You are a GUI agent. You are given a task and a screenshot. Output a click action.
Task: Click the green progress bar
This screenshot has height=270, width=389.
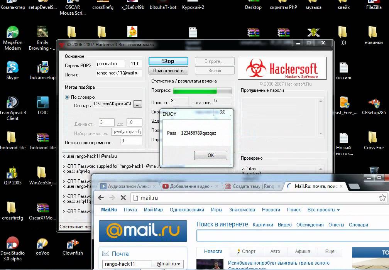point(202,91)
